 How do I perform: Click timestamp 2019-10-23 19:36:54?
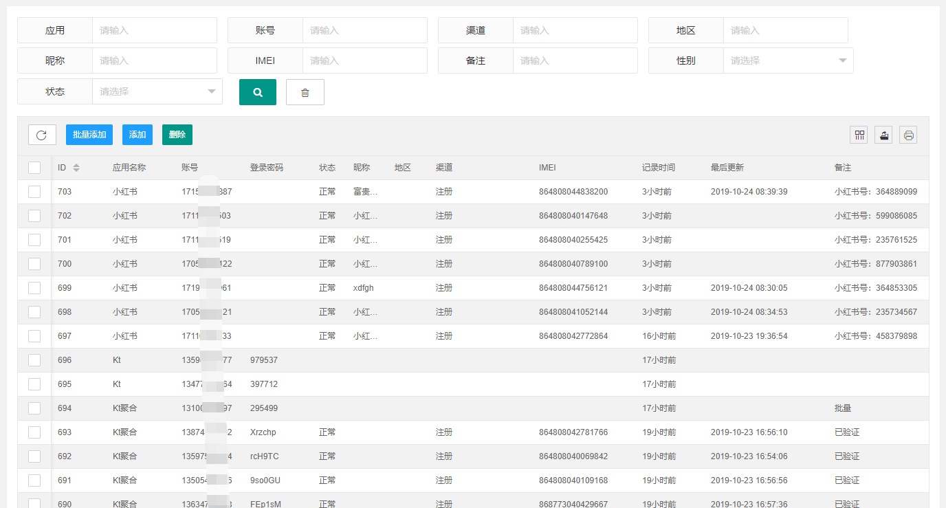click(749, 336)
